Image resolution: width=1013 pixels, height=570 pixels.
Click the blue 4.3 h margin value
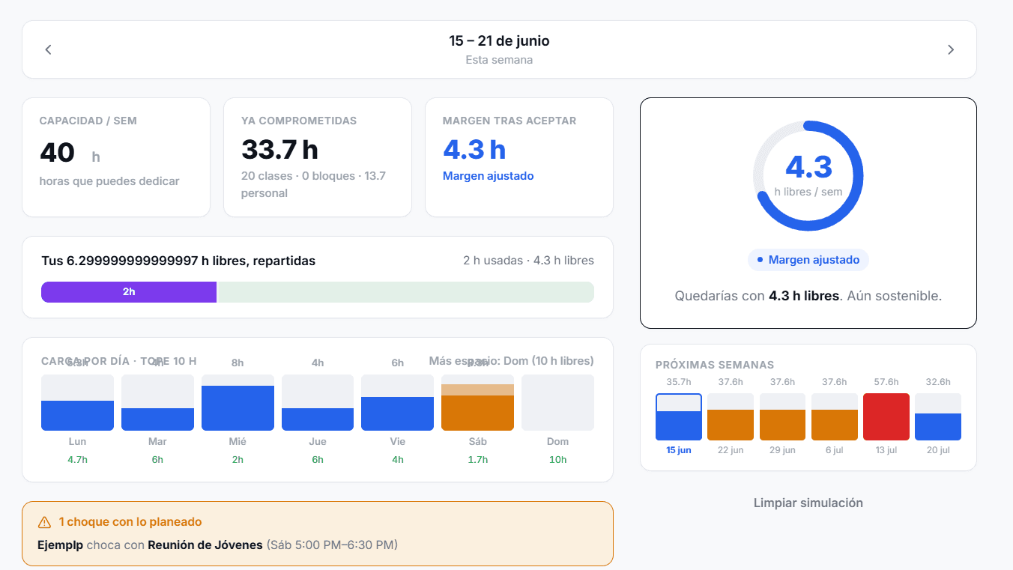click(x=474, y=150)
